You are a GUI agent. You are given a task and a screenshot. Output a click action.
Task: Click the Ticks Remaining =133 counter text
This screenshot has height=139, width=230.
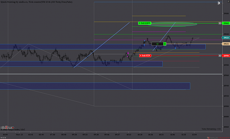tap(211, 129)
